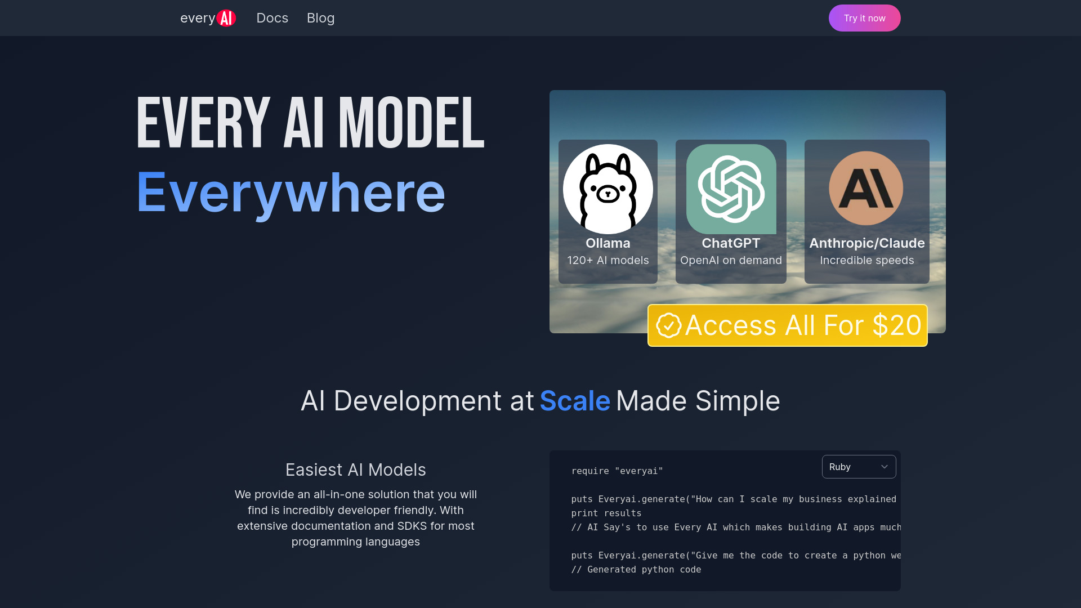Click the Anthropic incredible speeds card

coord(866,211)
